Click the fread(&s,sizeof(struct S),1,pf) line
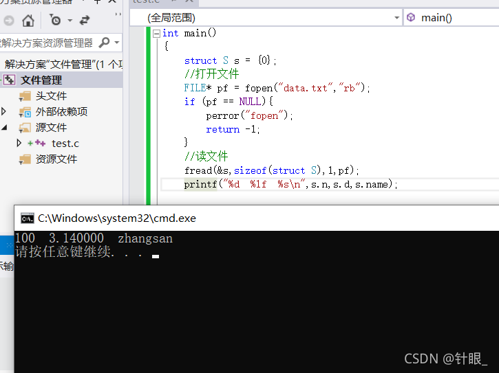This screenshot has width=499, height=373. point(271,170)
